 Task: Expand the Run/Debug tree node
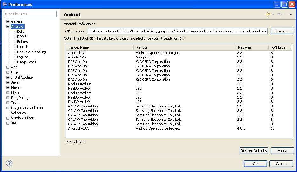pos(8,98)
